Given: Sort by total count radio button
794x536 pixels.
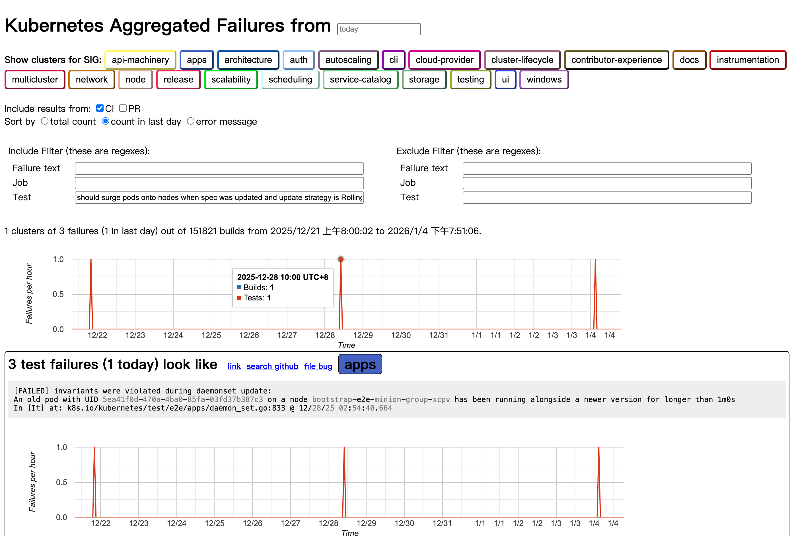Looking at the screenshot, I should pyautogui.click(x=45, y=121).
